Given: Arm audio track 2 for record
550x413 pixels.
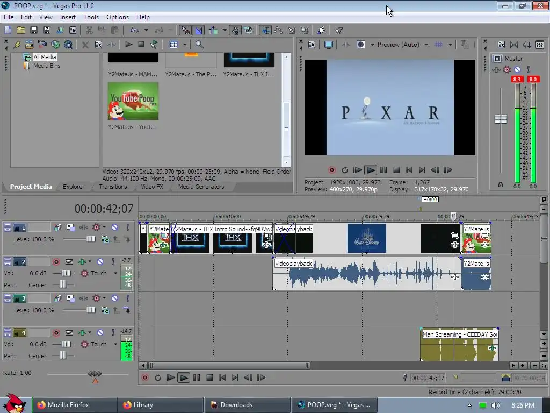Looking at the screenshot, I should pyautogui.click(x=56, y=262).
